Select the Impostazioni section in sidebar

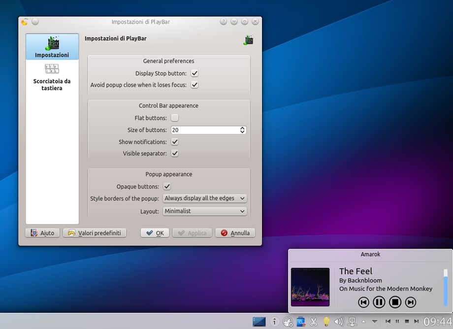pyautogui.click(x=52, y=47)
